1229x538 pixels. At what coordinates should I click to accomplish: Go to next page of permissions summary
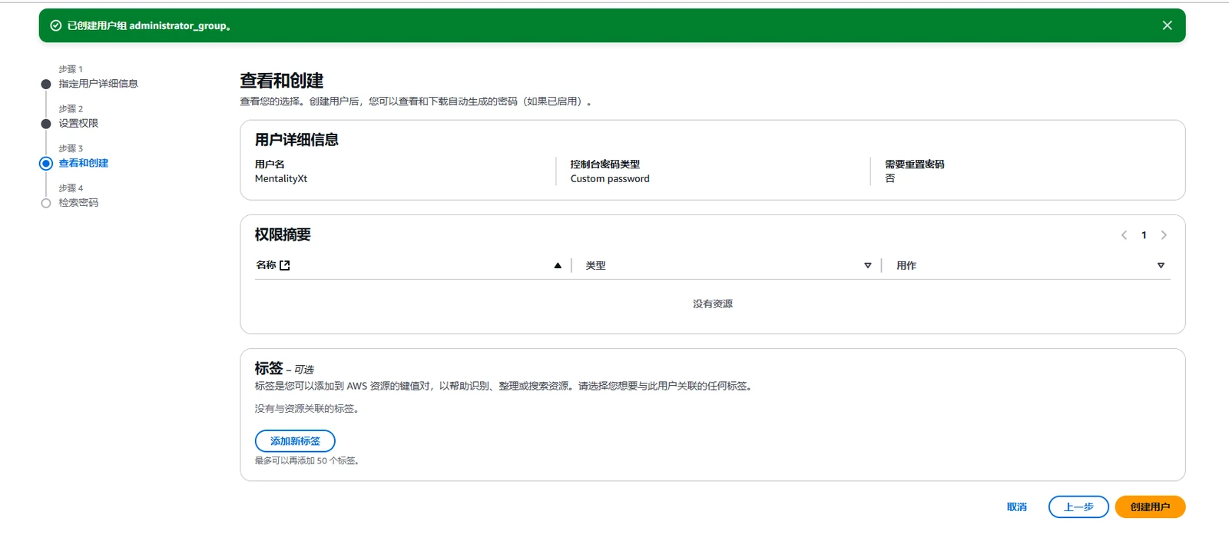tap(1164, 235)
